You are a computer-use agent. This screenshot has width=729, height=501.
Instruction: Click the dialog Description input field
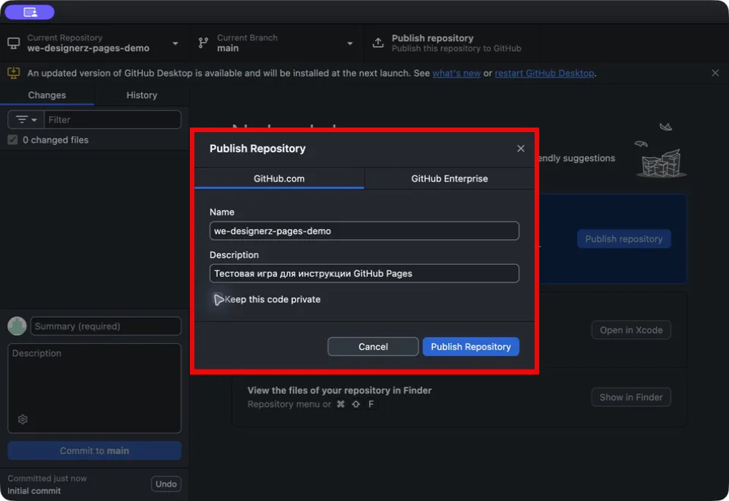pos(364,273)
